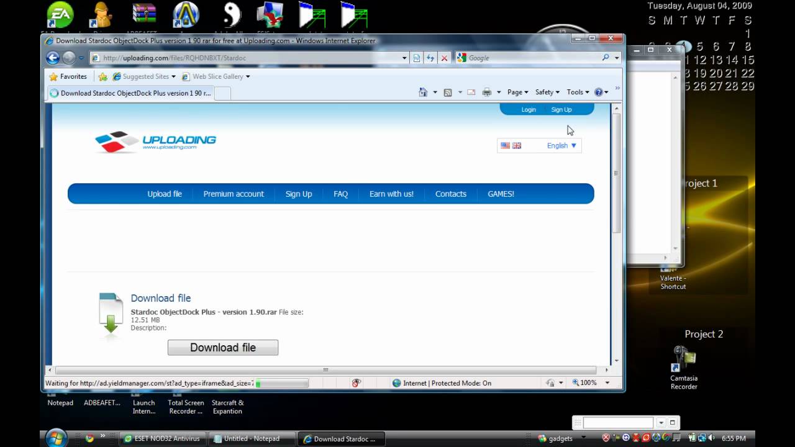Go back with the IE Back arrow

[53, 58]
